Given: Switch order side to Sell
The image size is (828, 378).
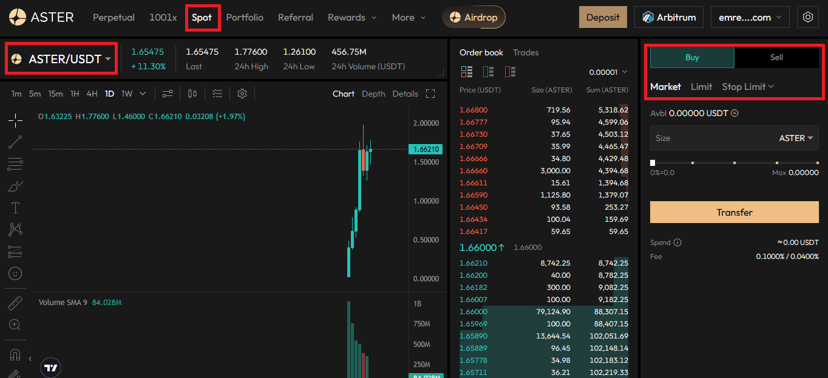Looking at the screenshot, I should click(776, 57).
